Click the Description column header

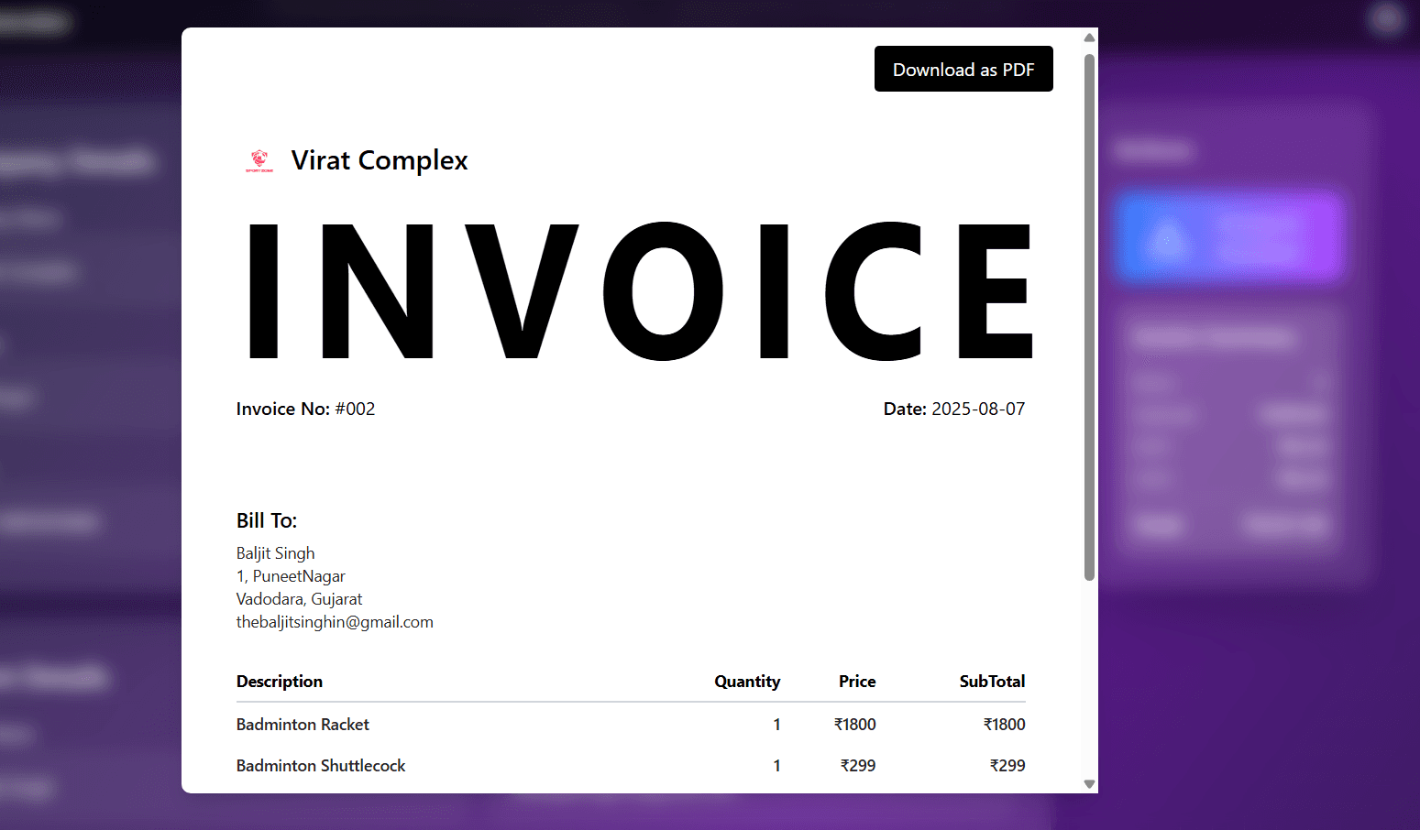280,682
